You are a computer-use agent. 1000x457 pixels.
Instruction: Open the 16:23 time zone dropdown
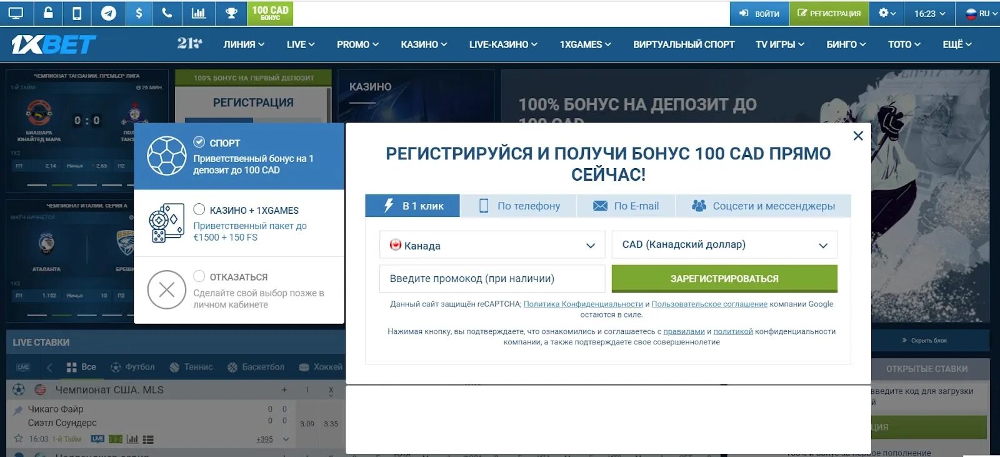[x=929, y=13]
